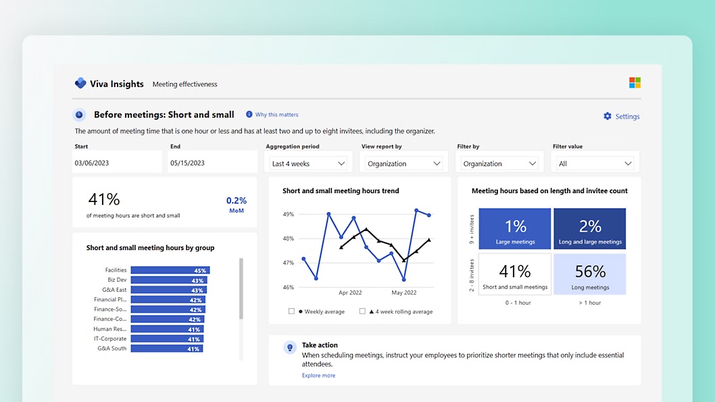
Task: Click the lightbulb icon beside Take action
Action: tap(289, 347)
